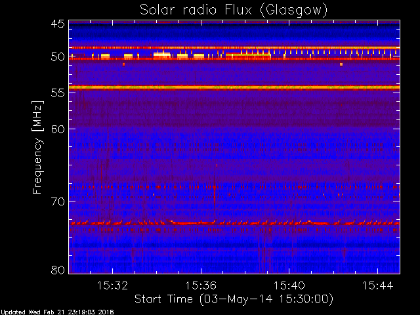
Task: Click the 15:32 time tick label
Action: [x=112, y=285]
